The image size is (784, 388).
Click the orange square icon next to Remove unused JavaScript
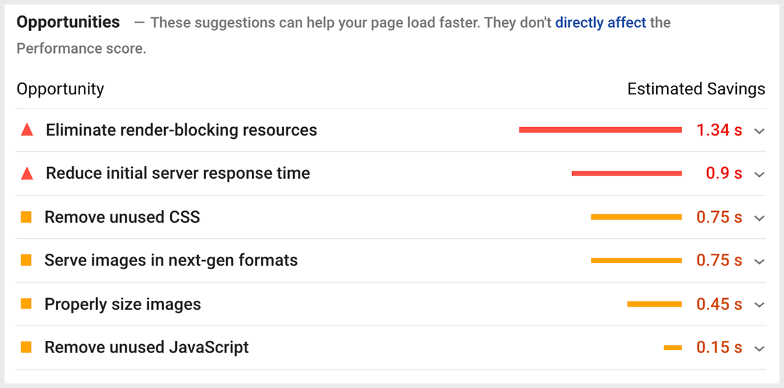tap(26, 347)
